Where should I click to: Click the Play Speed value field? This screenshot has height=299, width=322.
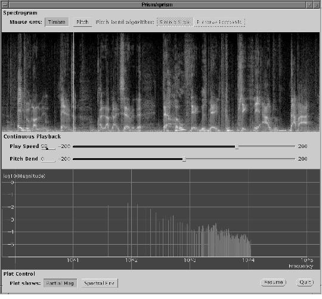tap(48, 147)
